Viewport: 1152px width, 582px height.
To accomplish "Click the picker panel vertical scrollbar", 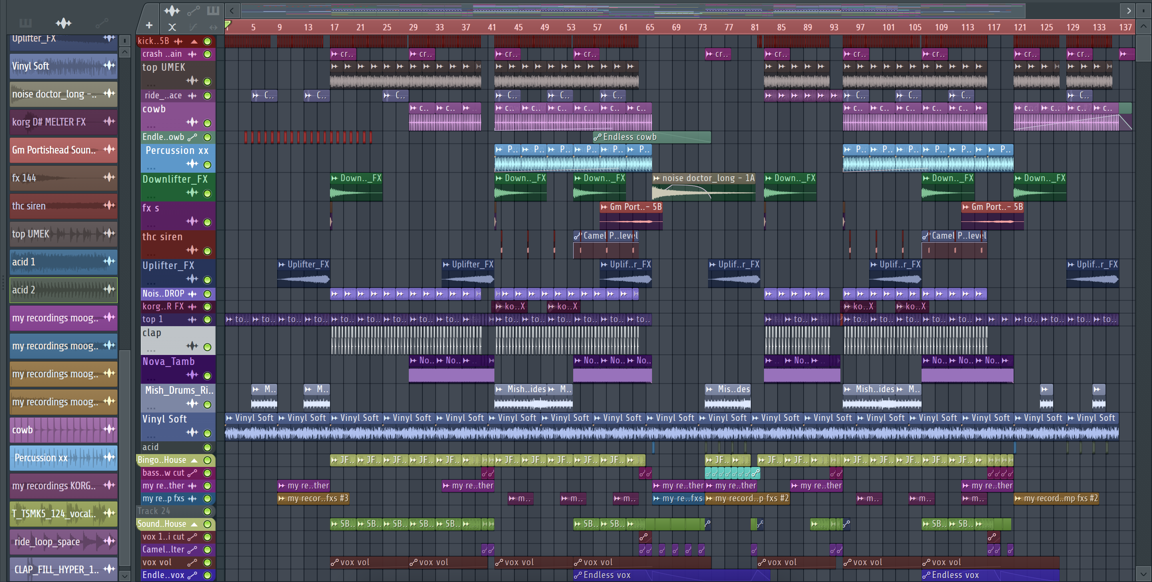I will point(125,458).
